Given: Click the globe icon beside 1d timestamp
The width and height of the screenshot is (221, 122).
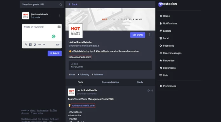Looking at the screenshot, I should 148,91.
